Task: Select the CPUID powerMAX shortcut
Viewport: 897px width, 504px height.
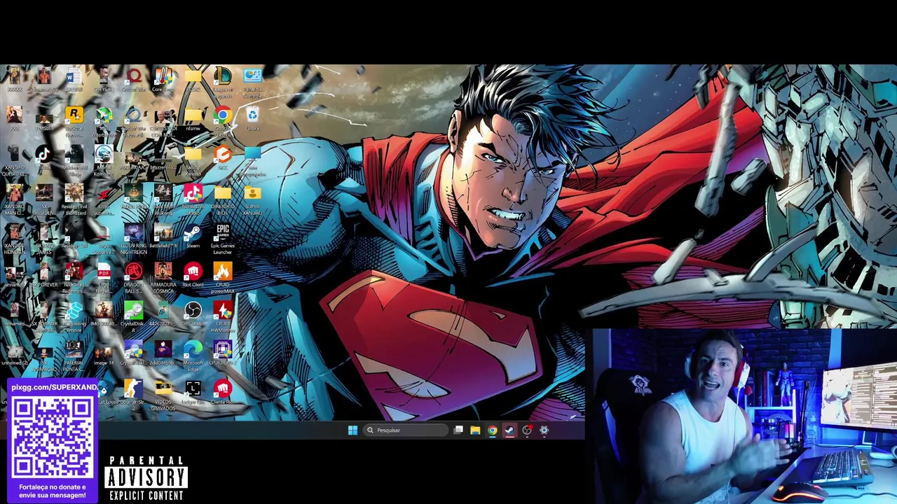Action: pos(223,279)
